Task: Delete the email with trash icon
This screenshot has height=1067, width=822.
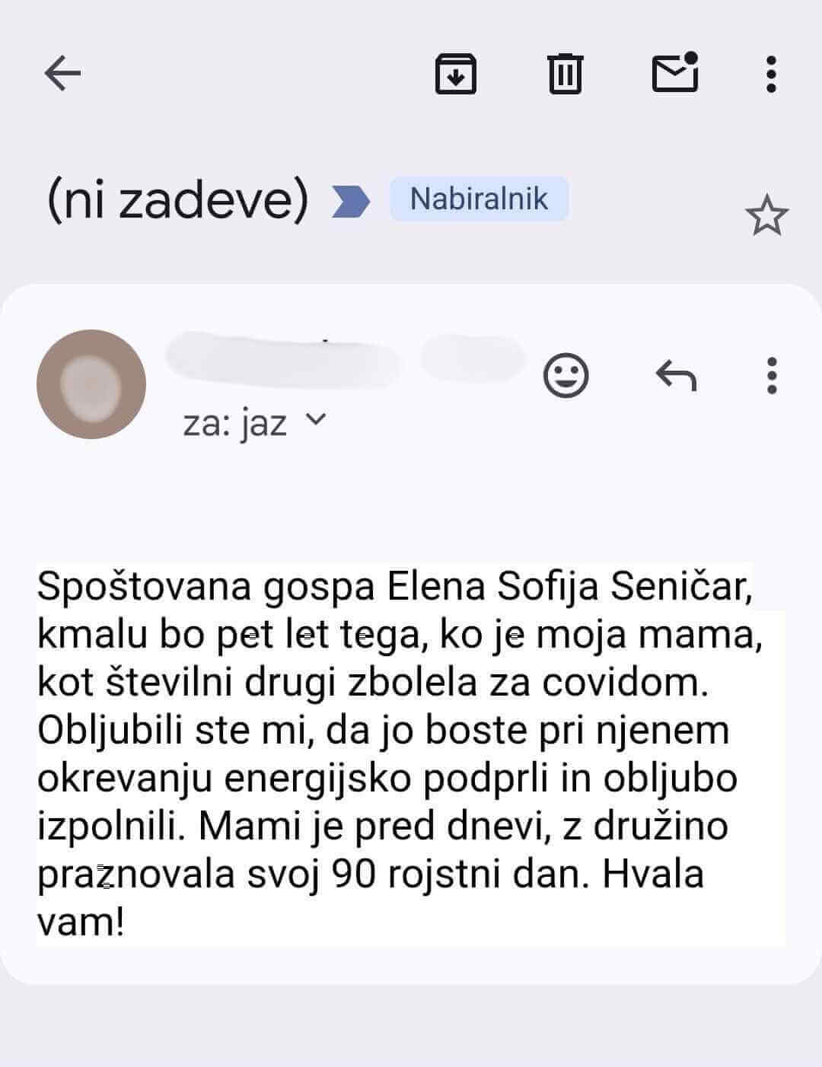Action: pos(565,74)
